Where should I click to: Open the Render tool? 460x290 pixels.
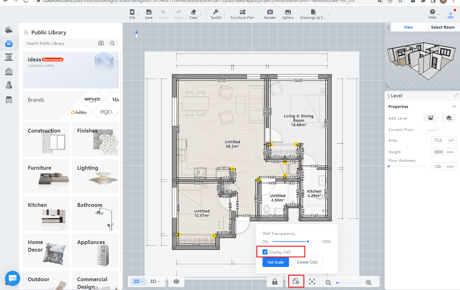pyautogui.click(x=270, y=12)
